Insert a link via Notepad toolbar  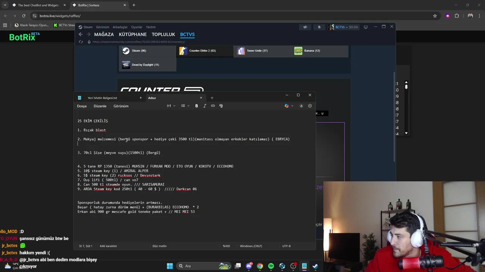coord(213,106)
